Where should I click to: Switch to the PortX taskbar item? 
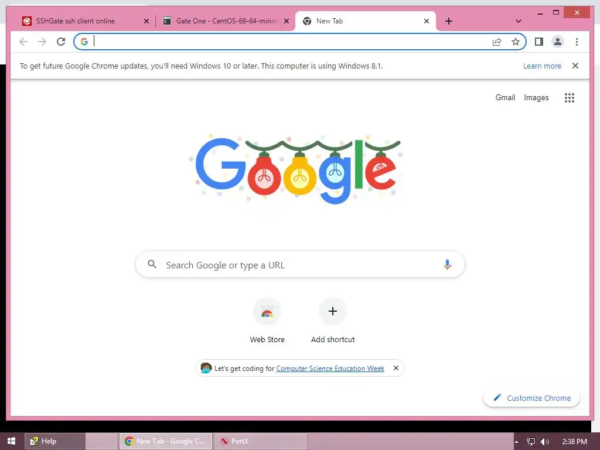coord(261,441)
